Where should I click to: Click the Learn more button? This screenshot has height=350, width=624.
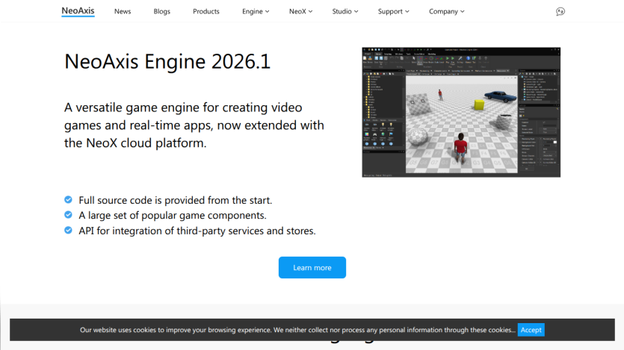point(312,267)
